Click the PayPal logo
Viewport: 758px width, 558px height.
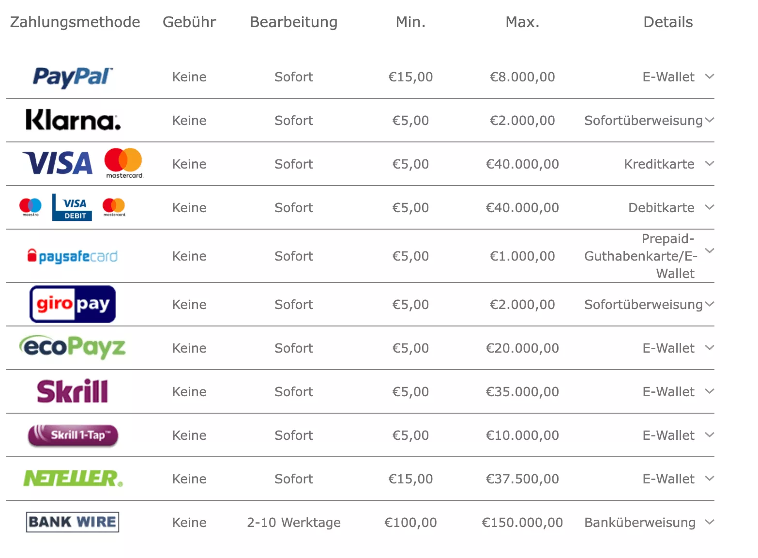click(x=73, y=77)
